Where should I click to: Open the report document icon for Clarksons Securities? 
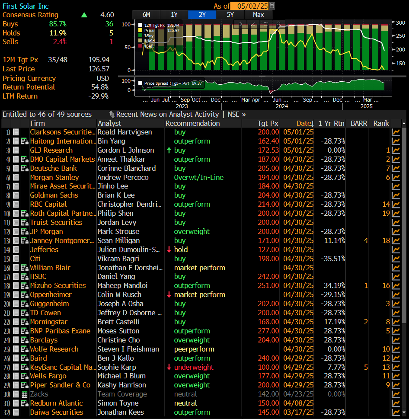tap(16, 132)
